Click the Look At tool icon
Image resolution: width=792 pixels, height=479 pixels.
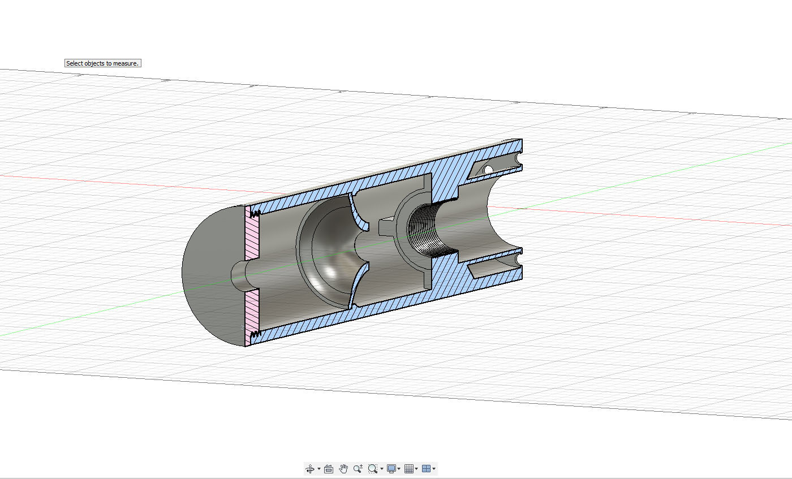pyautogui.click(x=329, y=469)
